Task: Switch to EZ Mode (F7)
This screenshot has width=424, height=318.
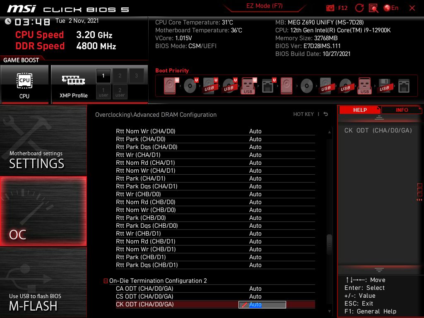Action: [264, 6]
